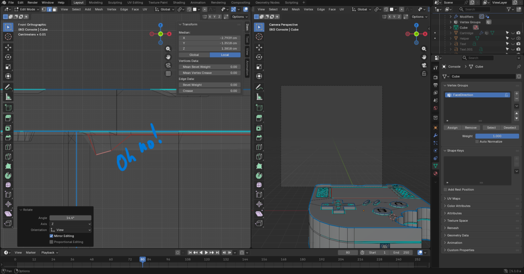Select the Move tool in left toolbar
The width and height of the screenshot is (524, 274).
[x=8, y=47]
